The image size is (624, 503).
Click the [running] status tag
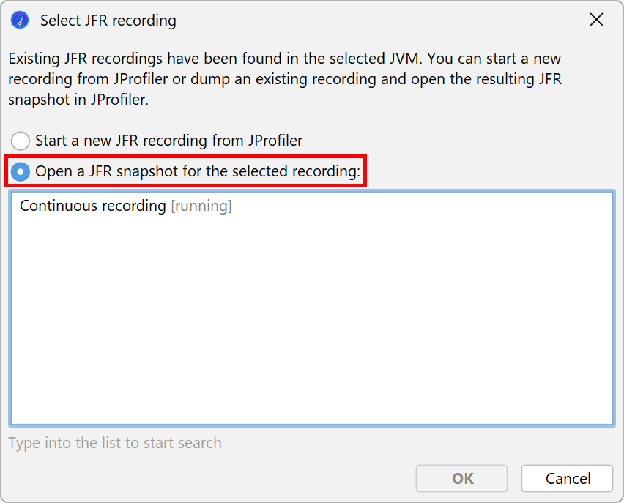click(201, 206)
